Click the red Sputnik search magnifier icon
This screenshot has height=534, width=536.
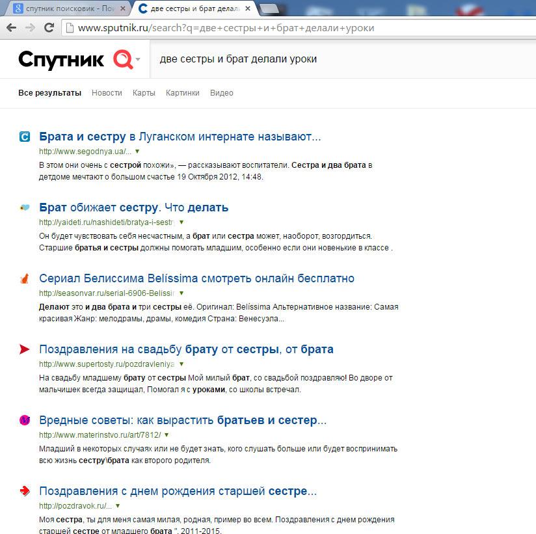click(123, 59)
